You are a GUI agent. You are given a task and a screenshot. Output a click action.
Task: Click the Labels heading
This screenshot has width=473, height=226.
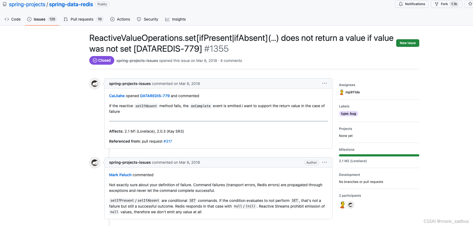pos(344,106)
